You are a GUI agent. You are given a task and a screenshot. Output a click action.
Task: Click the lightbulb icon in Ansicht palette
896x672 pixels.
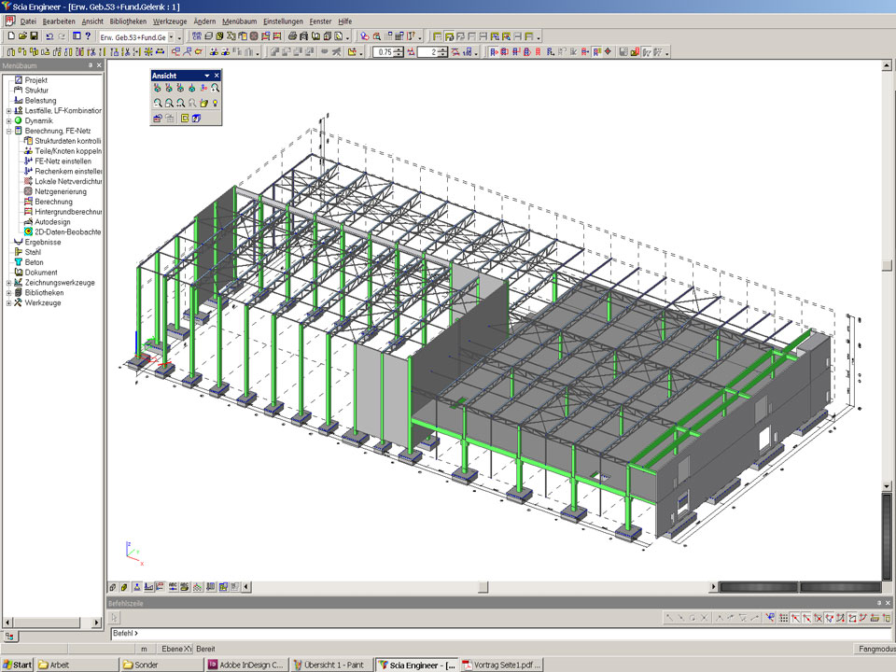pyautogui.click(x=215, y=103)
